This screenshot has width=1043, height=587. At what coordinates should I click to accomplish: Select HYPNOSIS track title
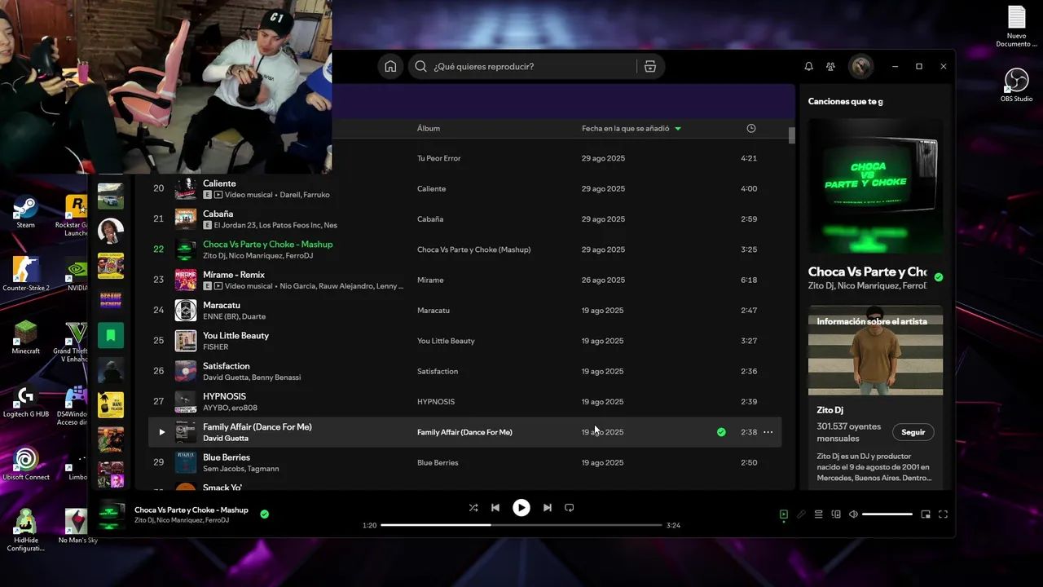tap(224, 396)
